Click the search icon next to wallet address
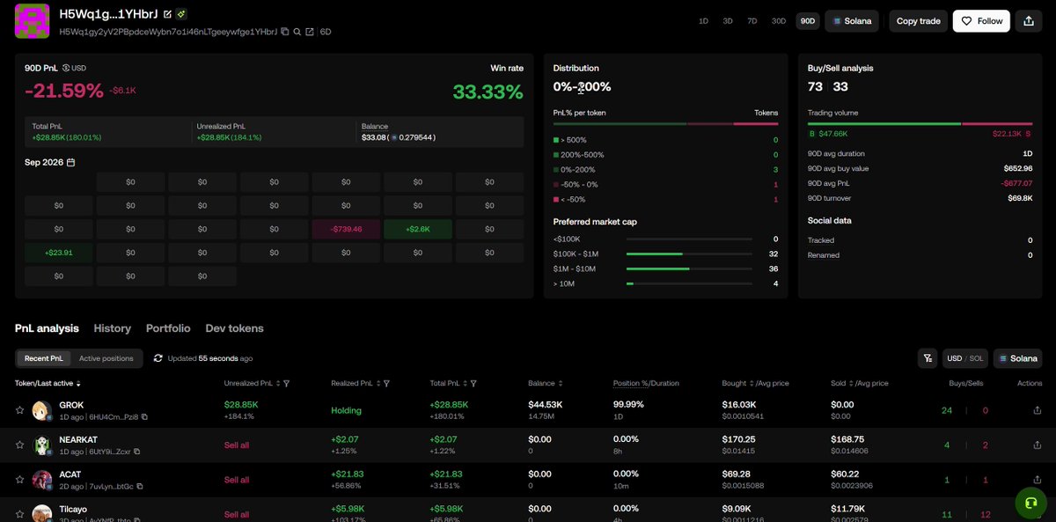This screenshot has width=1056, height=522. tap(297, 32)
